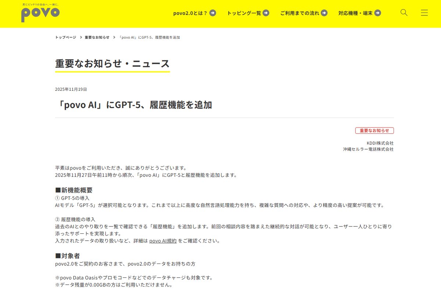Click the arrow icon beside ご利用までの流れ

(x=324, y=12)
